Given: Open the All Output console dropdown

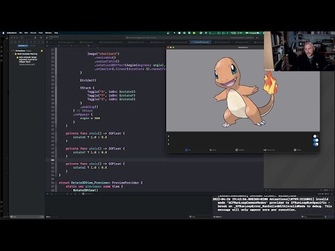Looking at the screenshot, I should click(218, 217).
